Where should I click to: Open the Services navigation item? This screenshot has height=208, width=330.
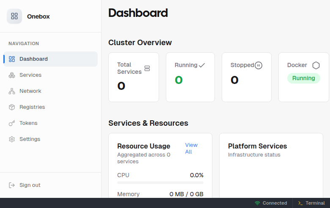pyautogui.click(x=30, y=75)
